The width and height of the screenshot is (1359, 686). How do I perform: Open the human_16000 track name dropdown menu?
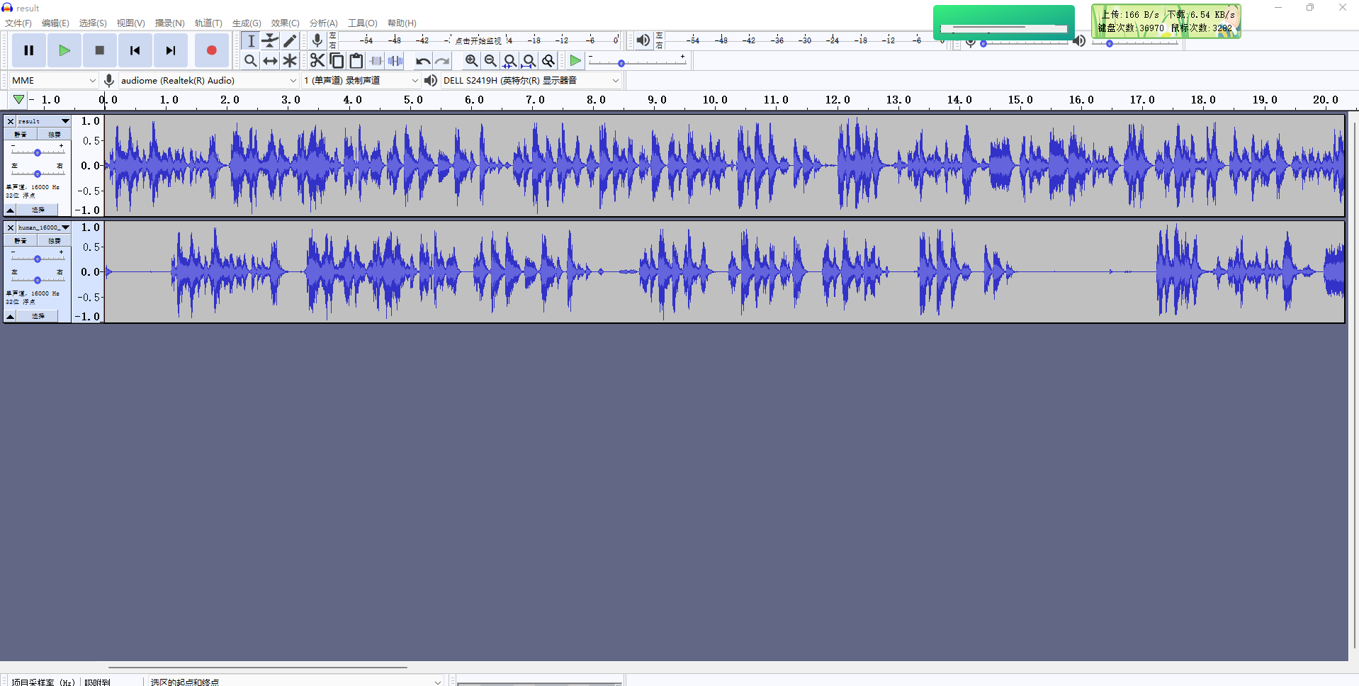click(43, 227)
